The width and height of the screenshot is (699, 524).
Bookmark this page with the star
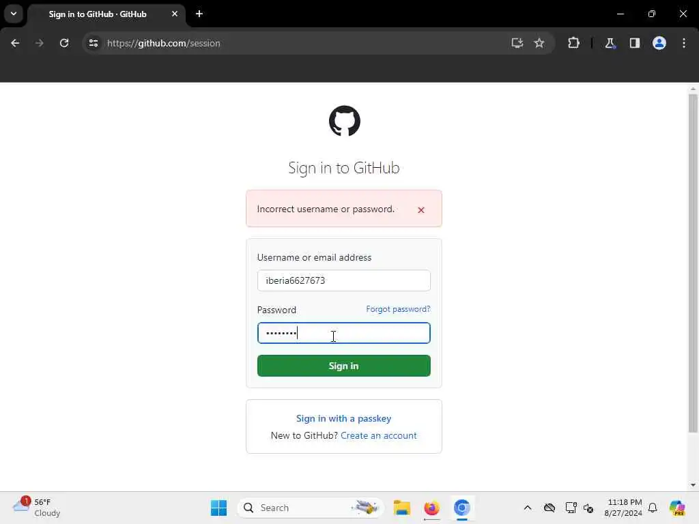539,43
